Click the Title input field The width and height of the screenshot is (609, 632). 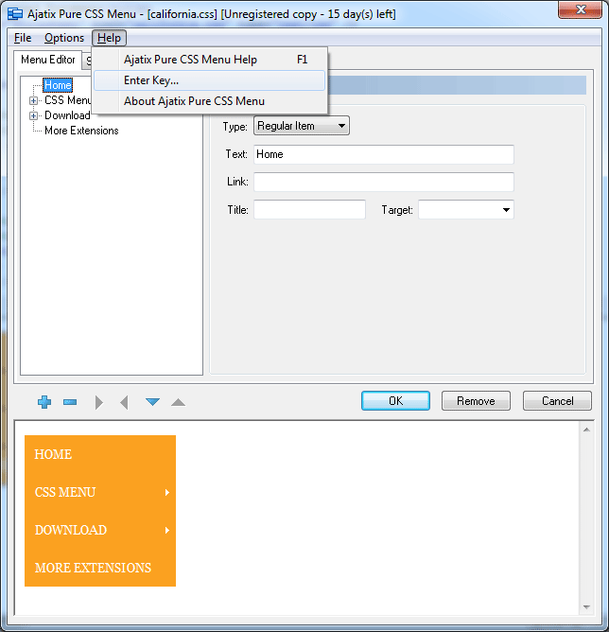click(x=310, y=210)
